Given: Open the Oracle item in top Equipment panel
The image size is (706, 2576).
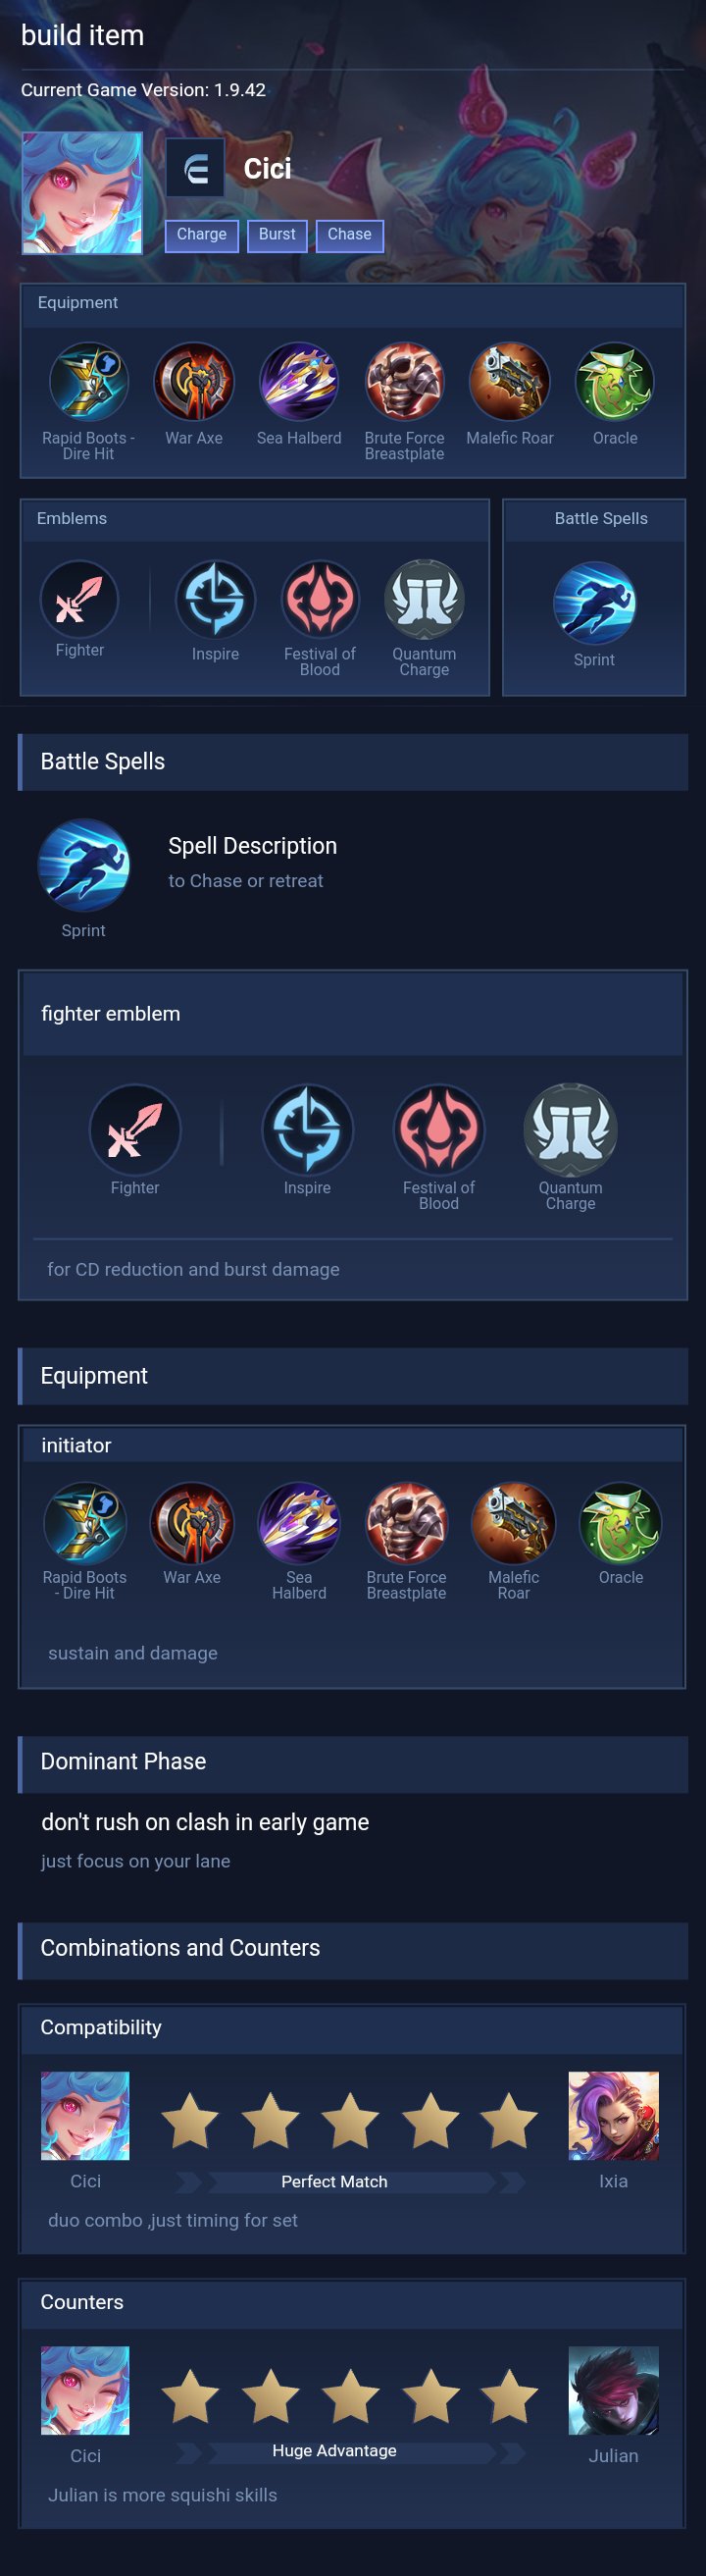Looking at the screenshot, I should point(615,382).
